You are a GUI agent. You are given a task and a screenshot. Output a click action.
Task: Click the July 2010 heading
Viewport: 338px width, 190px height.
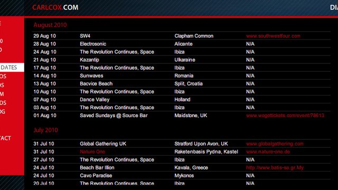click(x=46, y=130)
